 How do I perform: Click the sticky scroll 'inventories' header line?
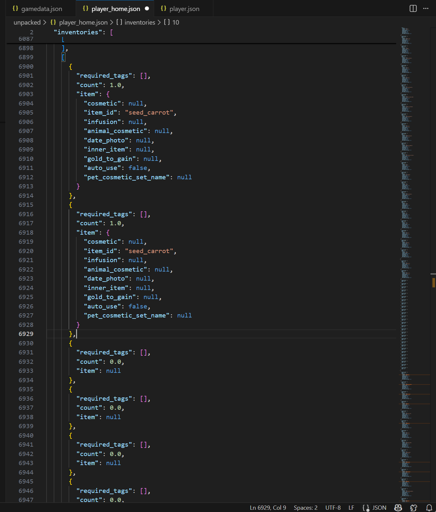coord(78,32)
